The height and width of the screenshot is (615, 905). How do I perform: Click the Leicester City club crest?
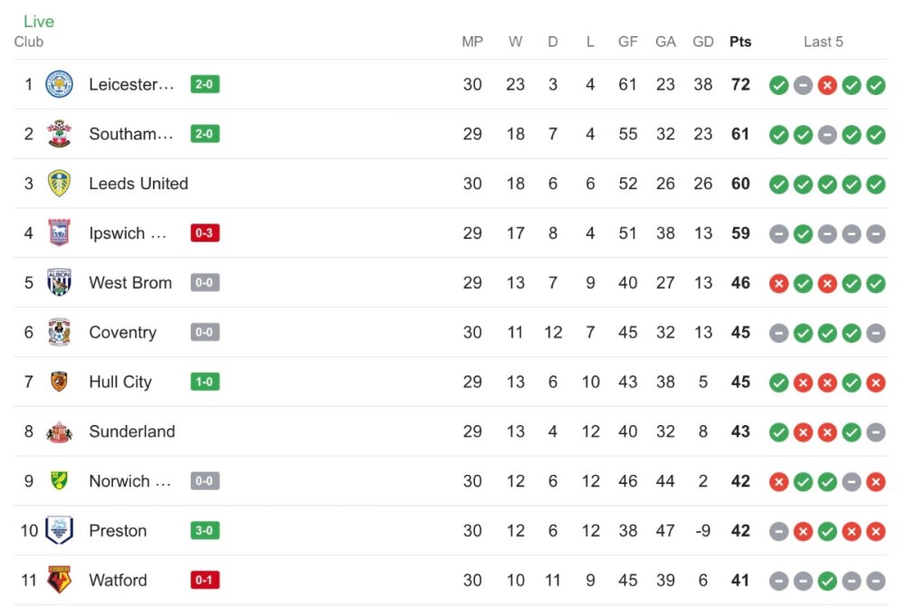[x=59, y=84]
